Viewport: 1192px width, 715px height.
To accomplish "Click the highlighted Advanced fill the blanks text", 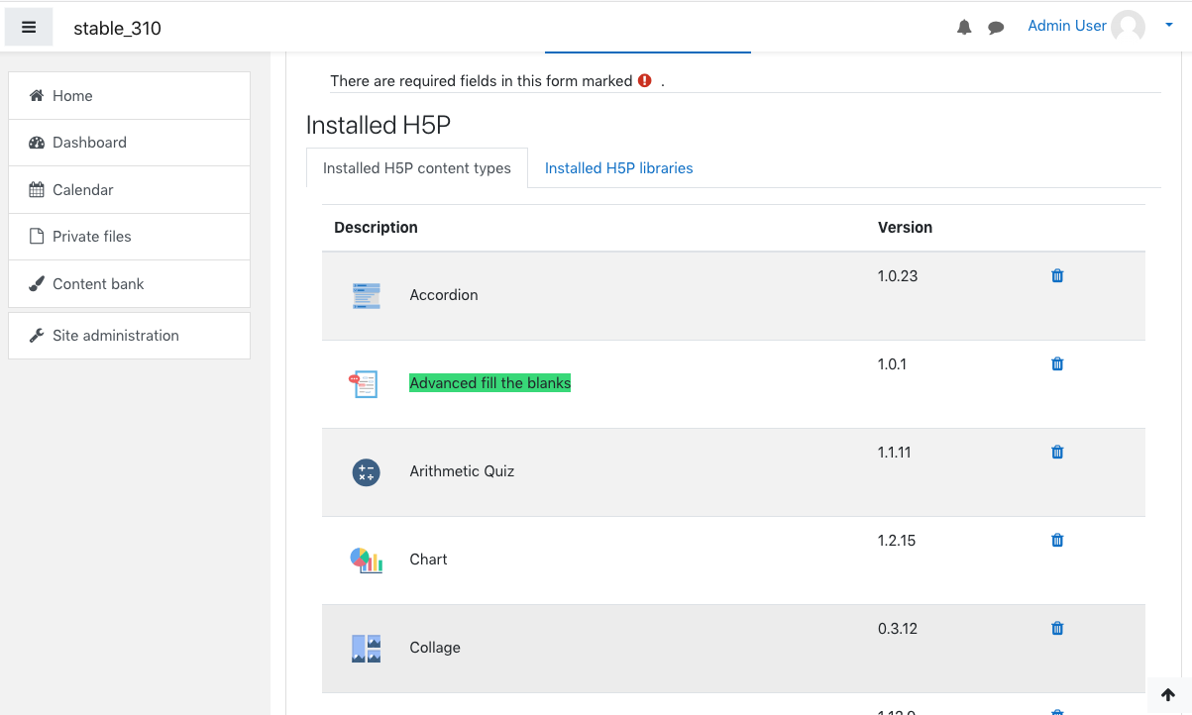I will [x=490, y=383].
